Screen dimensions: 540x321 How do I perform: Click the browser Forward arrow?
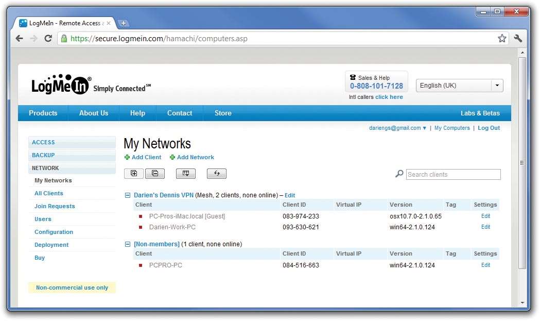33,38
